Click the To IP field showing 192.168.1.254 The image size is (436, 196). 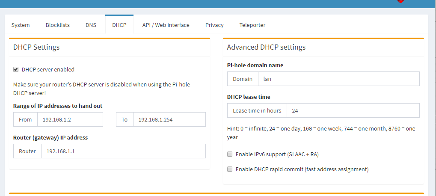pos(169,119)
